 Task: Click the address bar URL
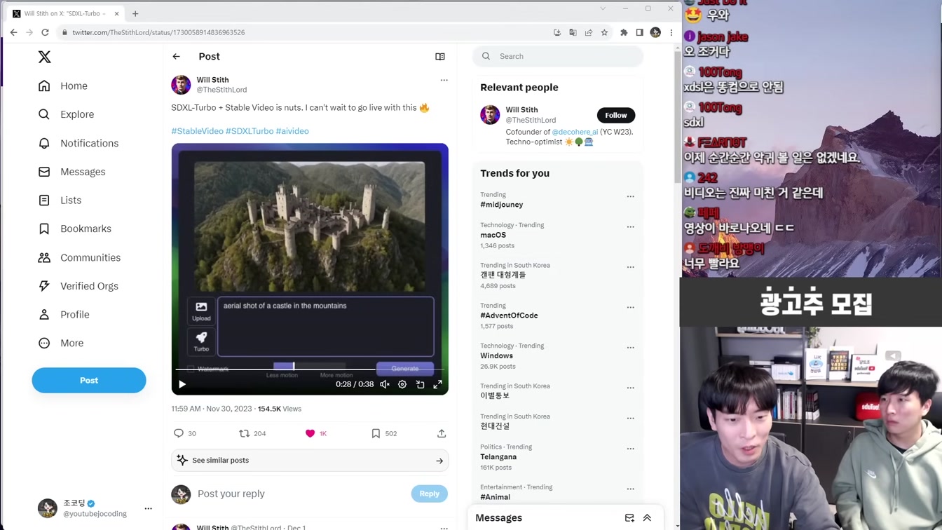158,32
